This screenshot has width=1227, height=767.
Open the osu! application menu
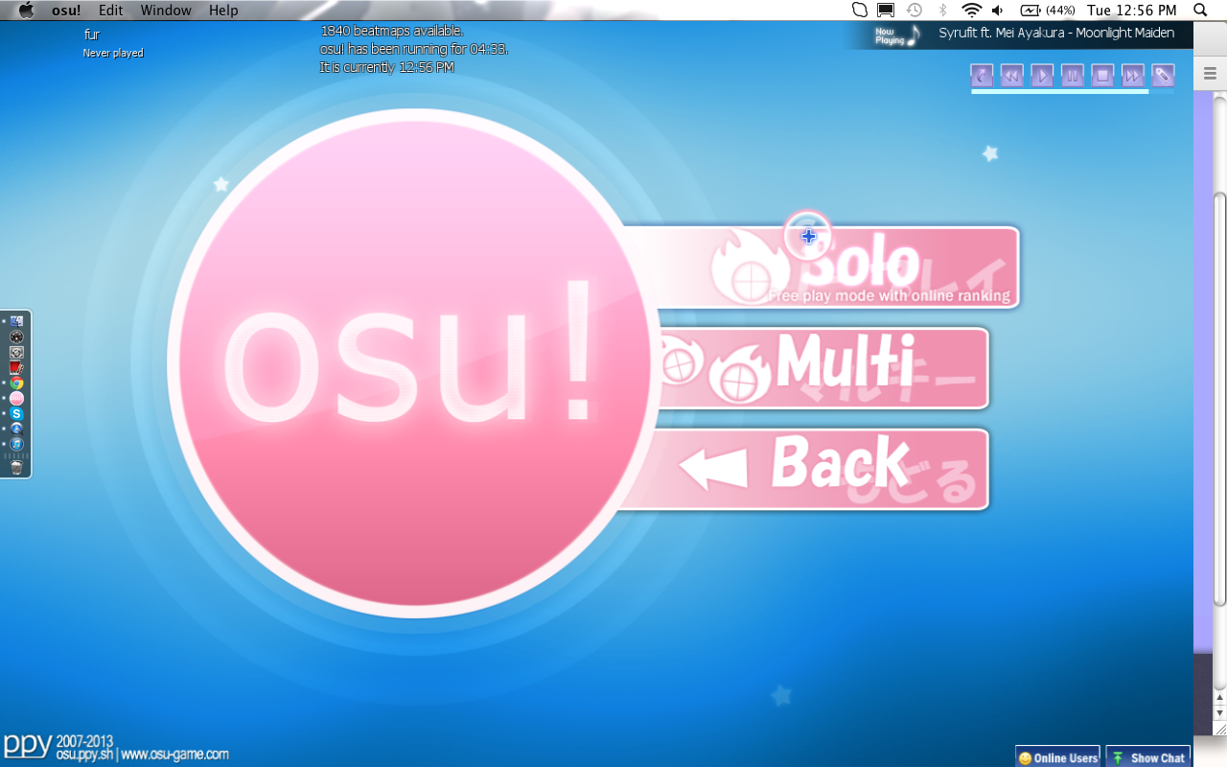[66, 11]
